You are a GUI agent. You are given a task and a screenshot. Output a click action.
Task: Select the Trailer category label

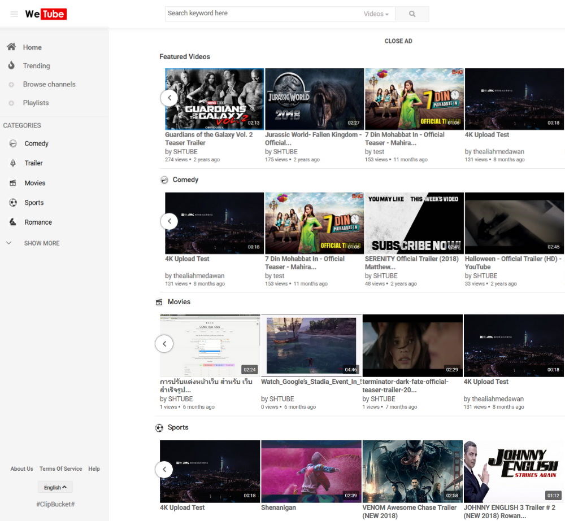pos(33,163)
